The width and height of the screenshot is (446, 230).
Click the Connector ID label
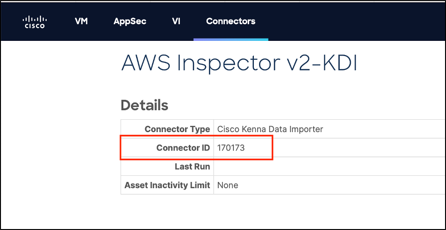[183, 148]
